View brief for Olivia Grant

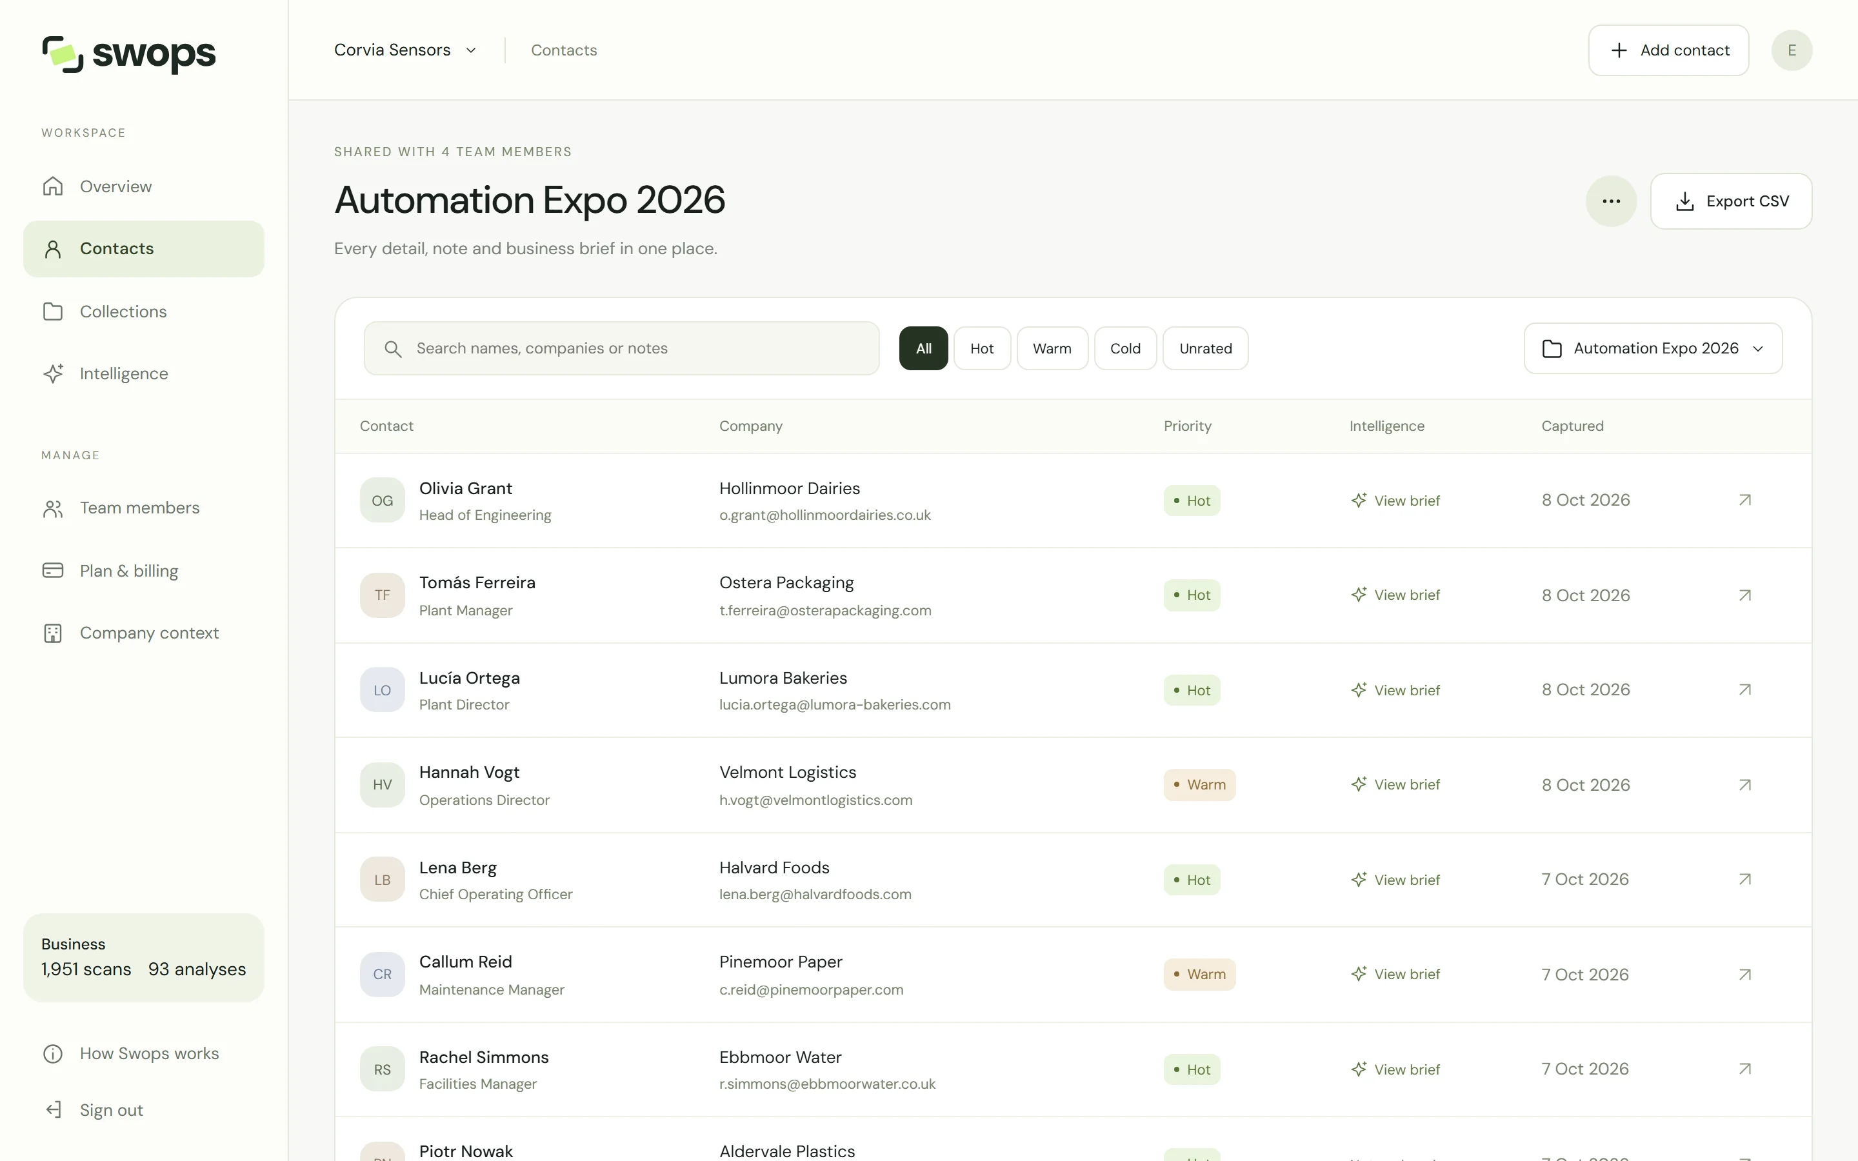click(x=1395, y=501)
